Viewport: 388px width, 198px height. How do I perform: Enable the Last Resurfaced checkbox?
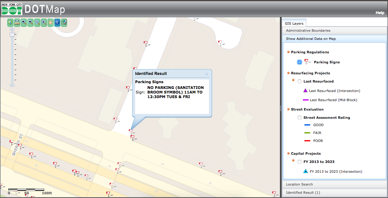300,81
